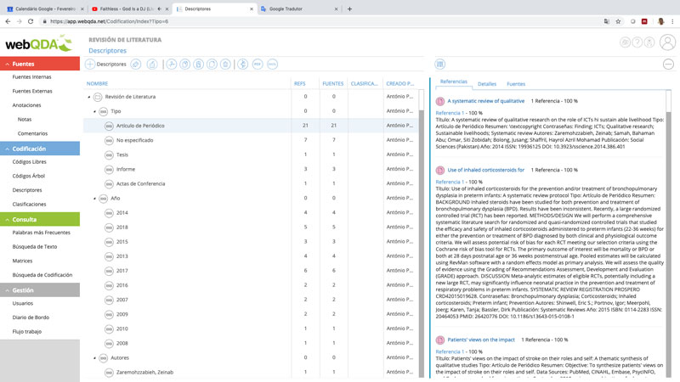This screenshot has width=680, height=382.
Task: Open the 'A systematic review of qualitative' source link
Action: [485, 101]
